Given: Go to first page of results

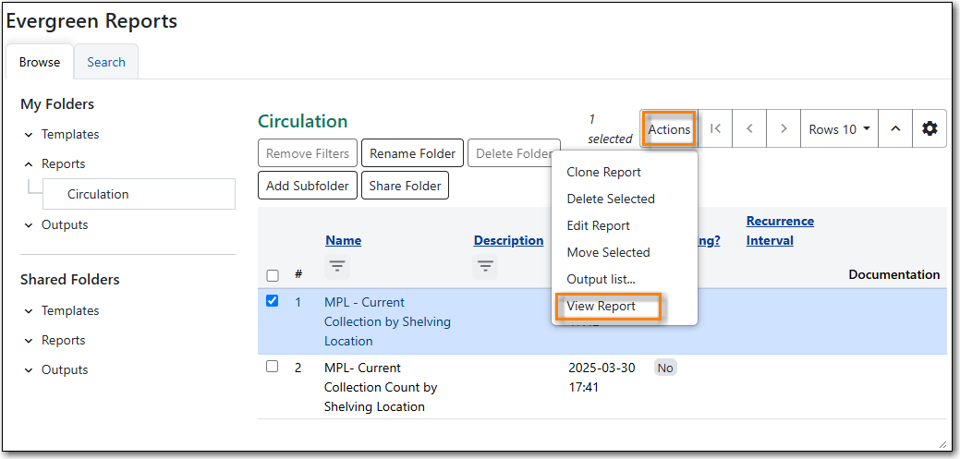Looking at the screenshot, I should [x=715, y=129].
